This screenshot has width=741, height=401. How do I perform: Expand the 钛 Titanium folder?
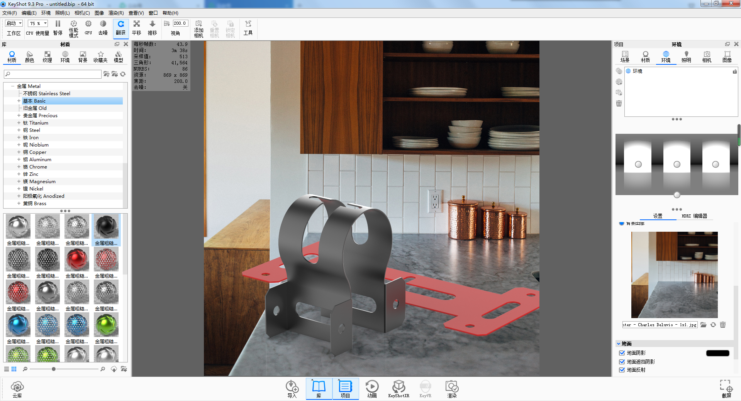(19, 123)
